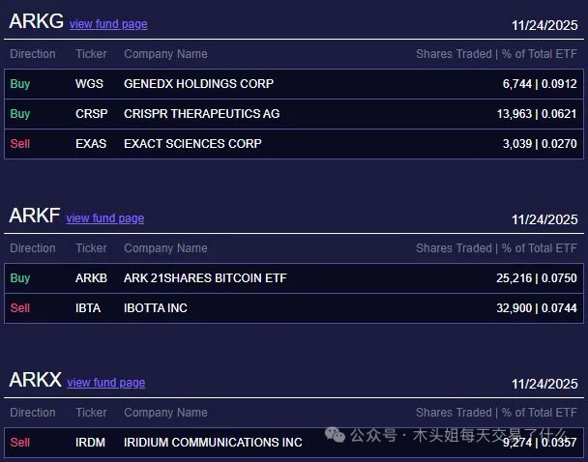Click the Sell label in the EXAS row
Viewport: 588px width, 462px height.
click(20, 144)
